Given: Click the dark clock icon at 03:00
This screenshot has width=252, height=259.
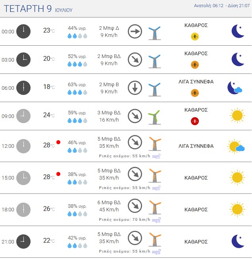Looking at the screenshot, I should pyautogui.click(x=23, y=60).
